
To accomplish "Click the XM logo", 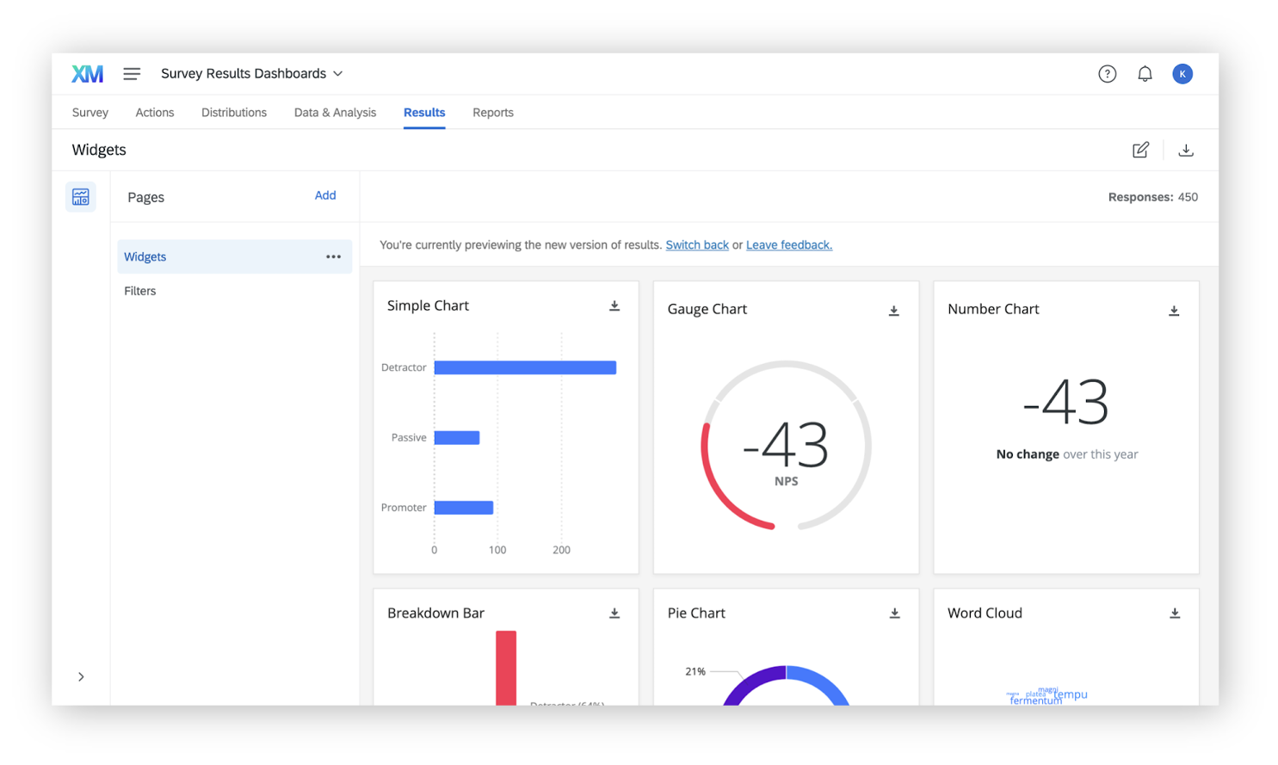I will coord(87,73).
